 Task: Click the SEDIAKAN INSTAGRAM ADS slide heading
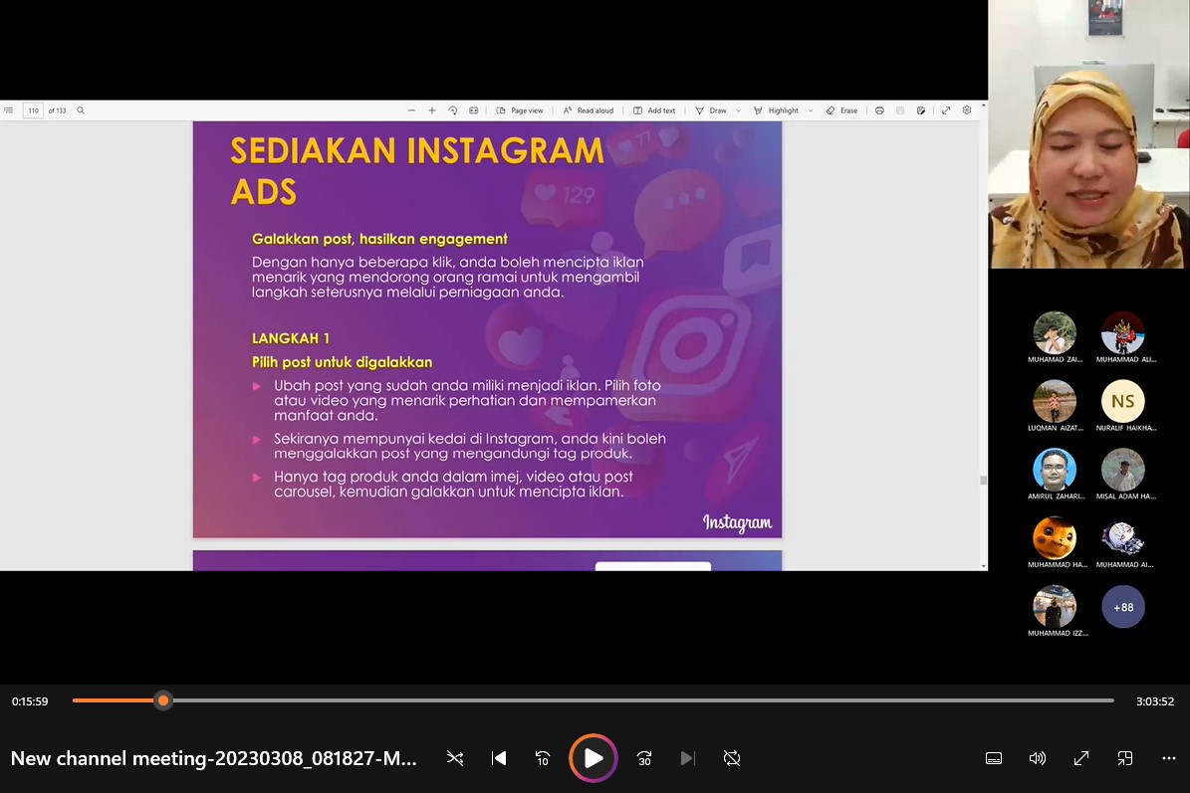pyautogui.click(x=416, y=170)
